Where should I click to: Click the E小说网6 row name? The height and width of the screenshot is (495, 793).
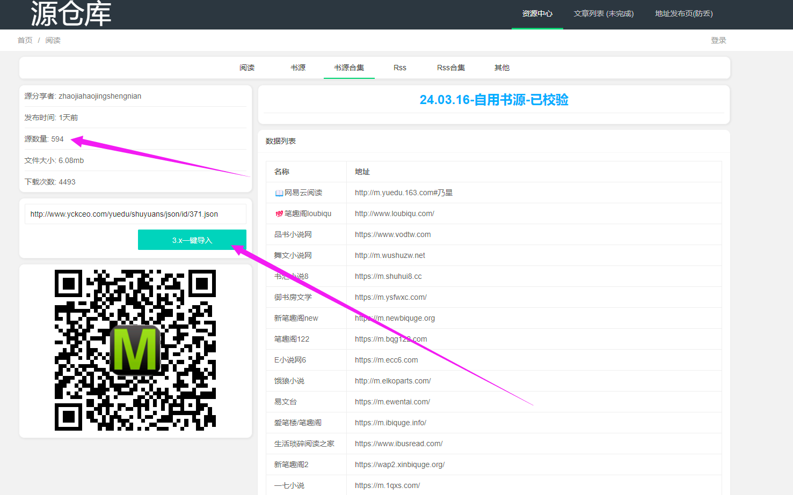pos(290,360)
